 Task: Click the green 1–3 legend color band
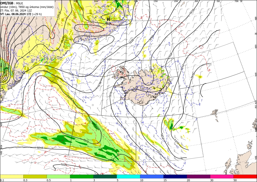82,176
